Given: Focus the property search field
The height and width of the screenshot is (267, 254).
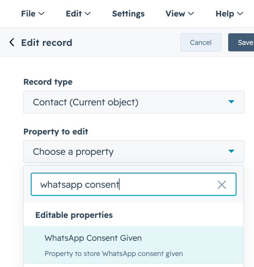Looking at the screenshot, I should tap(125, 185).
